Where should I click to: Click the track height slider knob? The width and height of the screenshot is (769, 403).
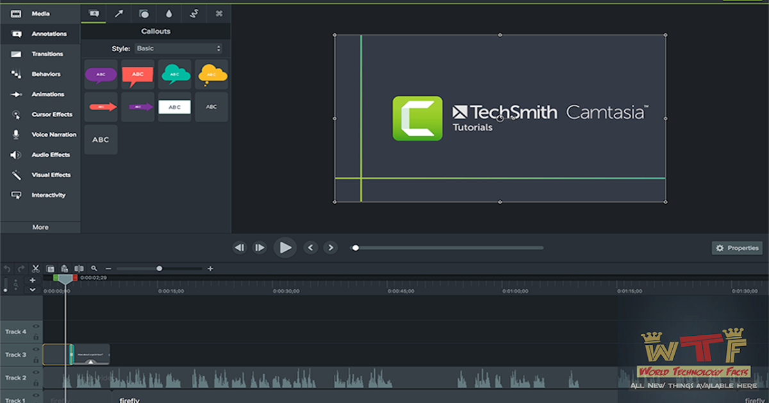click(x=6, y=290)
